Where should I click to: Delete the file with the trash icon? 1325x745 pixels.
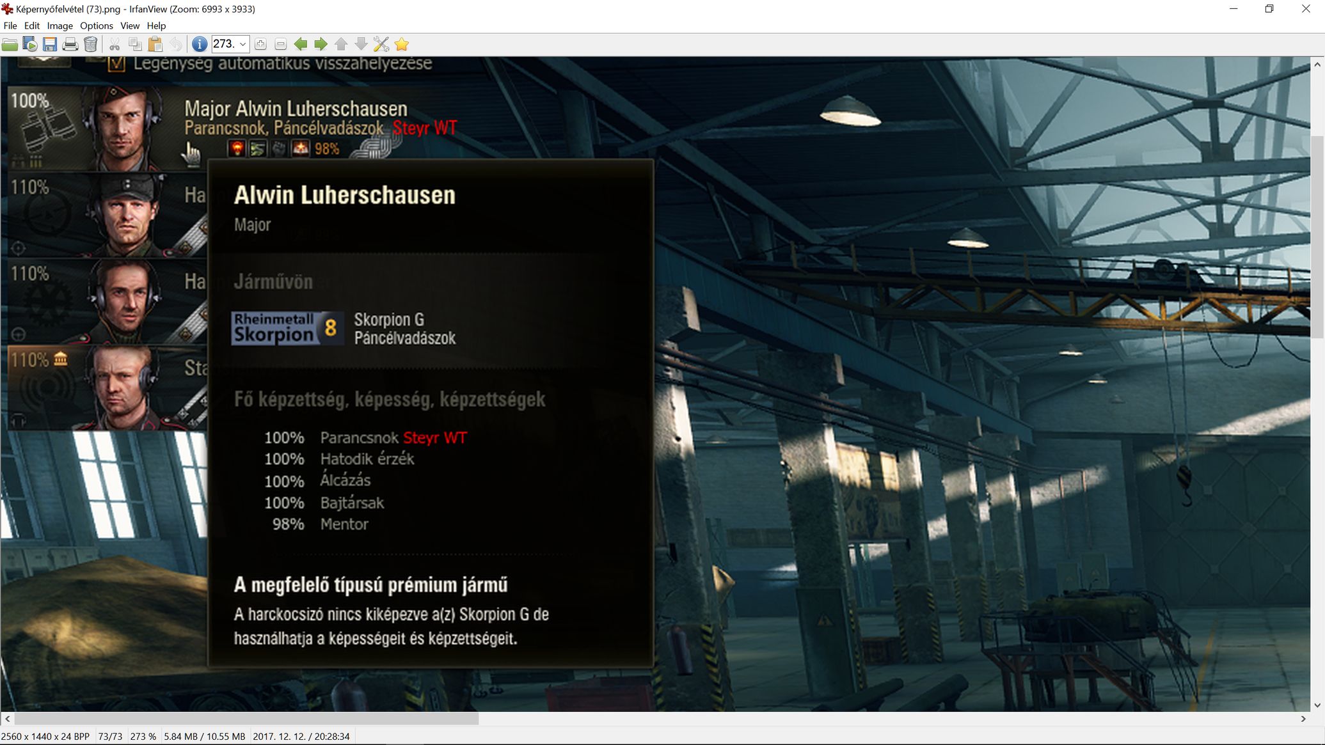tap(90, 44)
